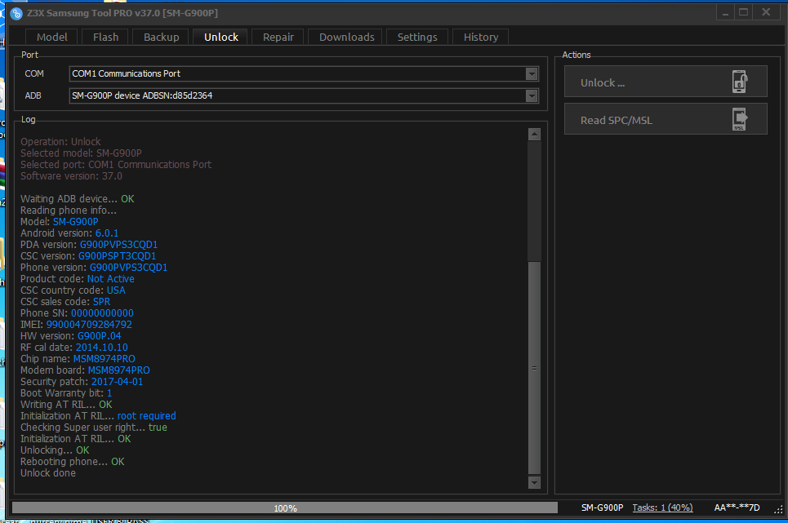Click the Android version 6.0.1 value
788x523 pixels.
tap(107, 233)
